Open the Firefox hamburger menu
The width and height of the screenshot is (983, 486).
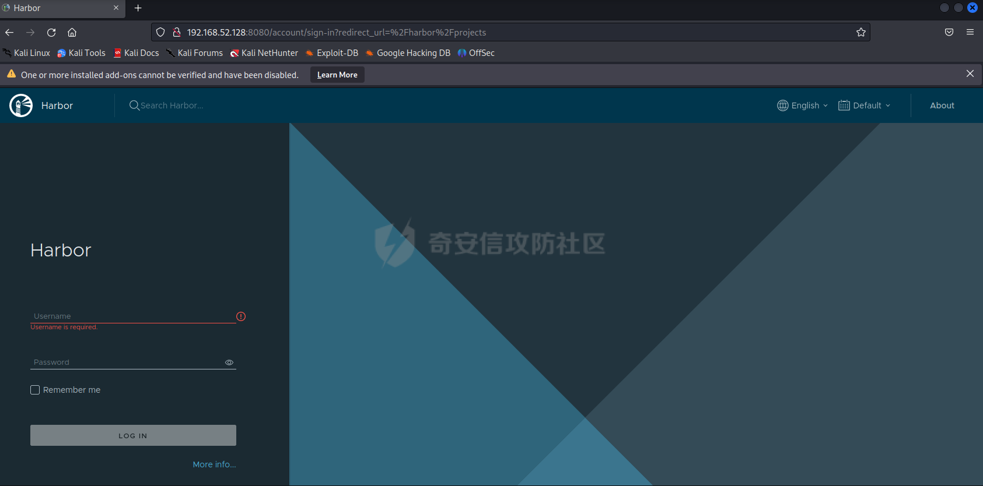tap(970, 32)
